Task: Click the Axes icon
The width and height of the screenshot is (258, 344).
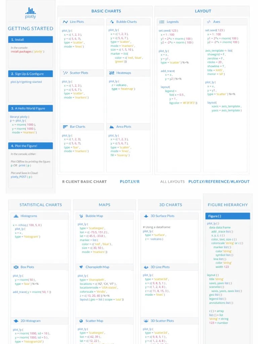Action: click(x=209, y=22)
